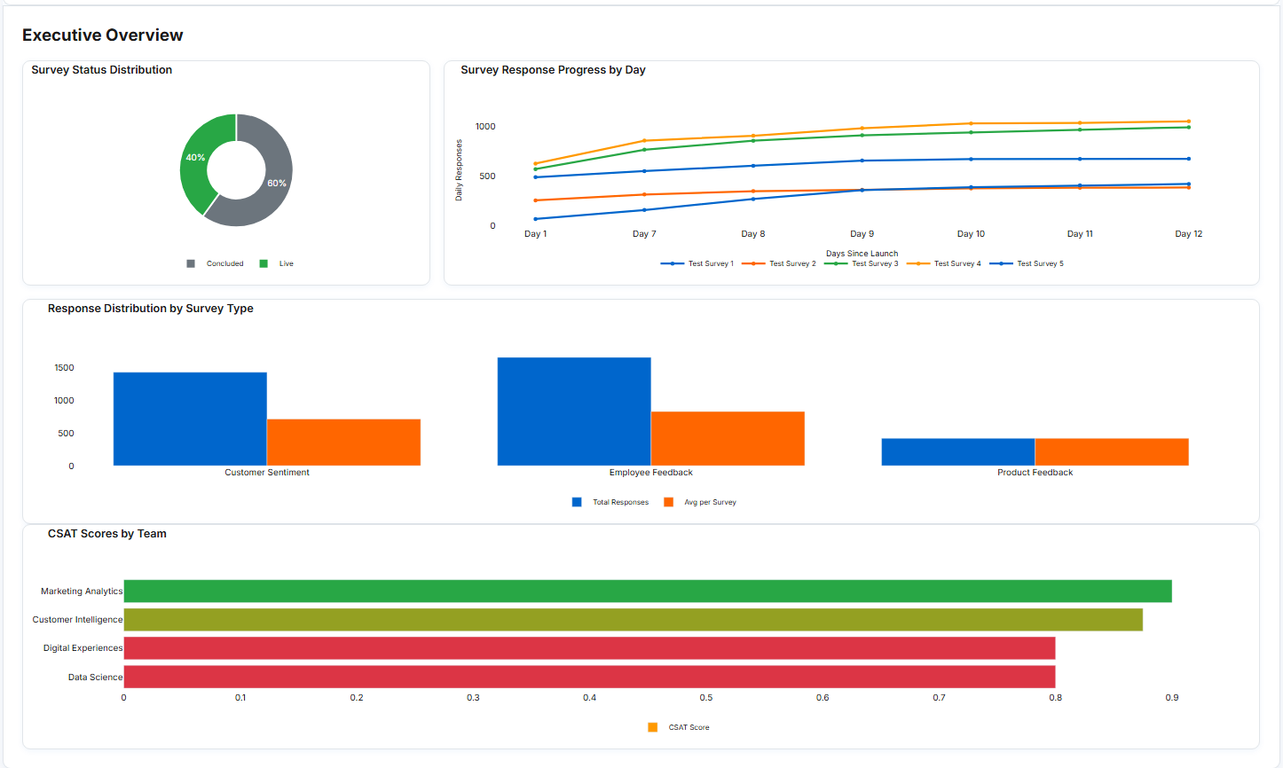Click the Day 8 axis label

[753, 234]
